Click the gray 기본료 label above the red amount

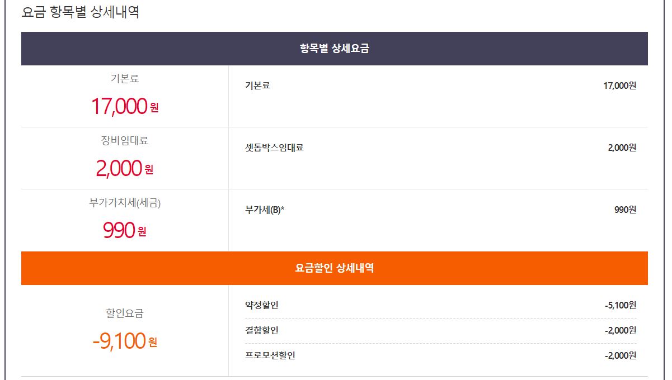[x=124, y=79]
